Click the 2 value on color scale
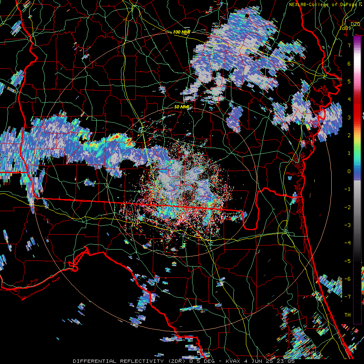The width and height of the screenshot is (364, 364). pos(349,135)
